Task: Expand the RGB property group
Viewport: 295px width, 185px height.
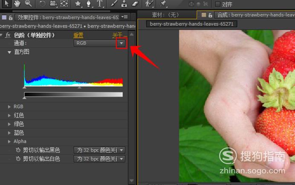Action: pos(9,107)
